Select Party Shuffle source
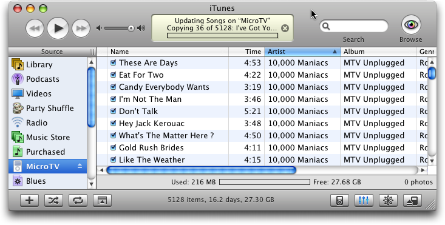The width and height of the screenshot is (445, 225). click(48, 108)
